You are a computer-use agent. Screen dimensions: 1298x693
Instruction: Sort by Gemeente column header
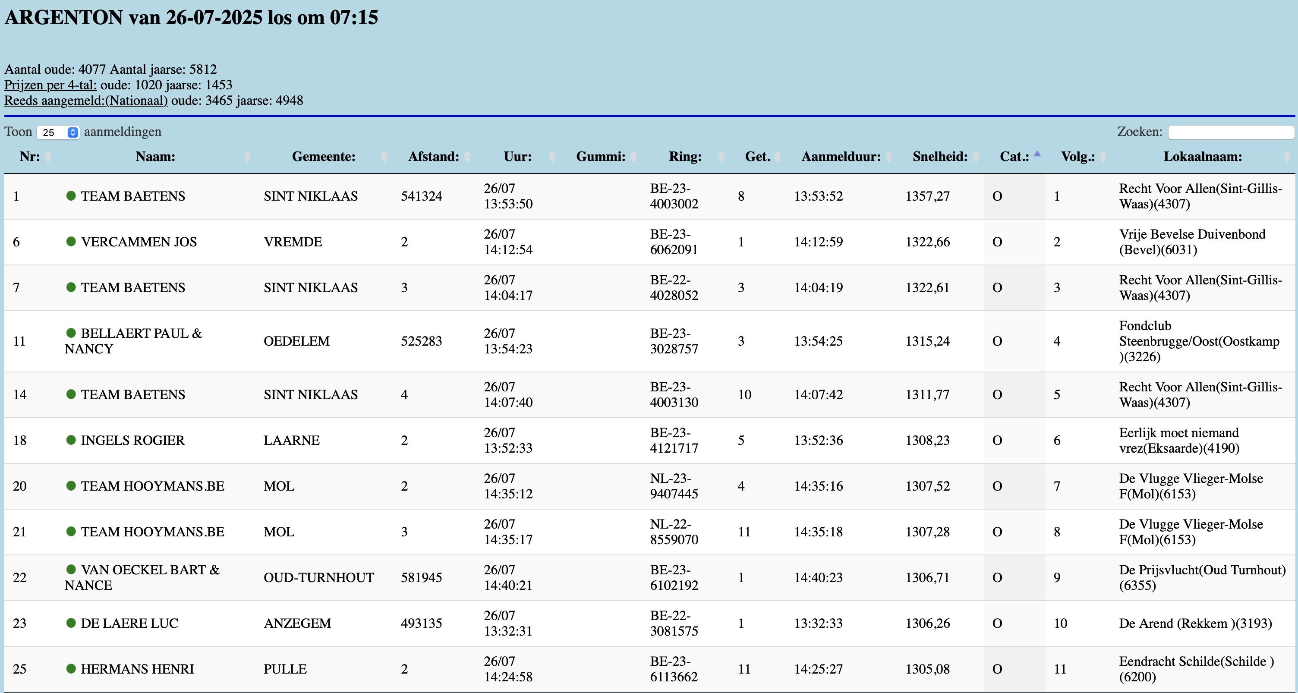(324, 157)
